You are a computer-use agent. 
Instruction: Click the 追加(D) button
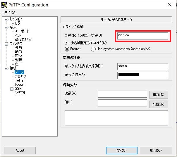tap(159, 95)
